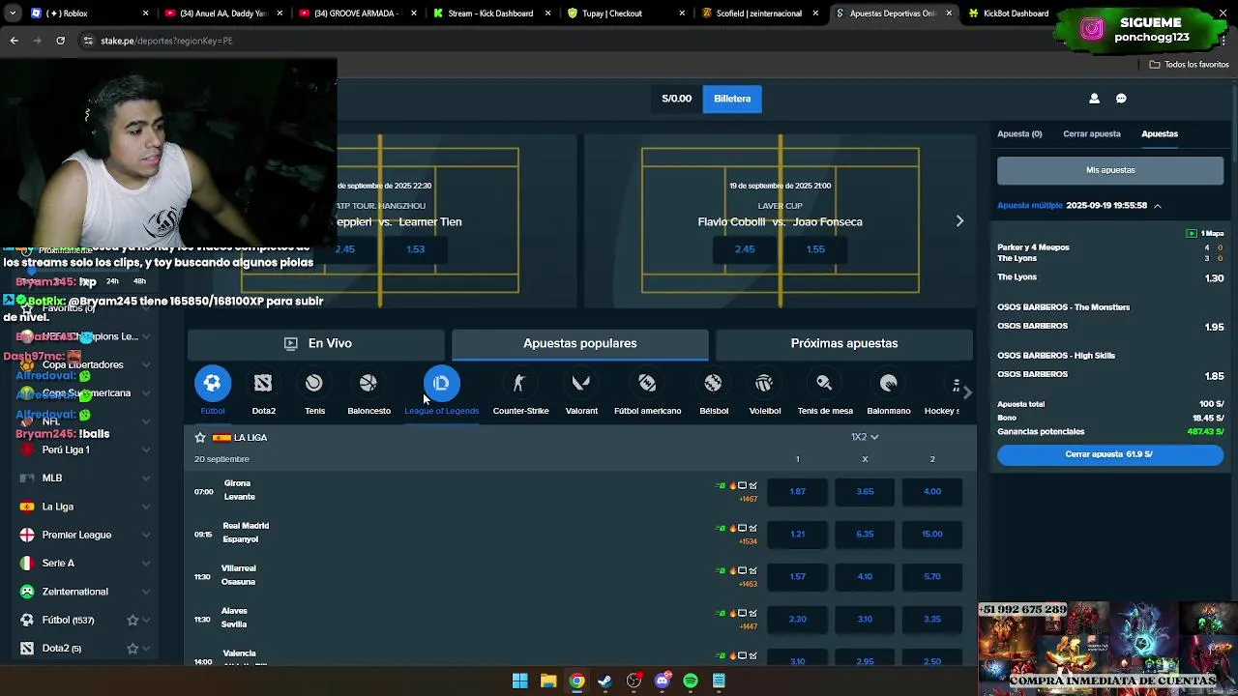Image resolution: width=1238 pixels, height=696 pixels.
Task: Open Spotify from the taskbar
Action: [x=691, y=681]
